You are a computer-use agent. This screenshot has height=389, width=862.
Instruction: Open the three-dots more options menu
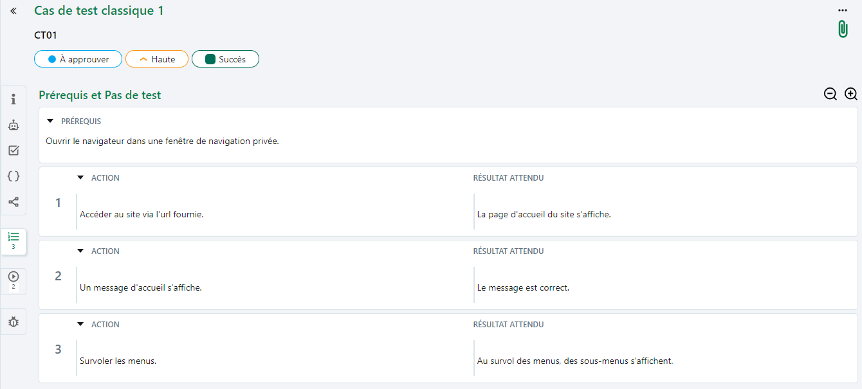pos(843,10)
